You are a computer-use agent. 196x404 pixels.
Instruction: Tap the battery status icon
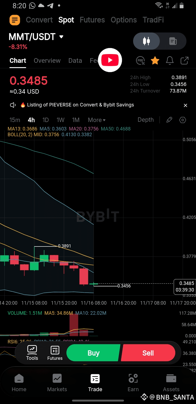182,5
